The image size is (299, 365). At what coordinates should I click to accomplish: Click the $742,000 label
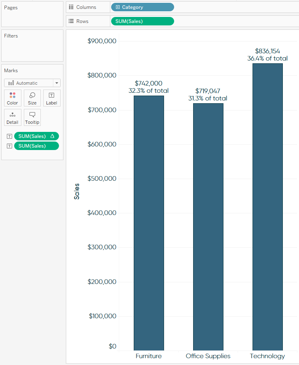tap(149, 83)
